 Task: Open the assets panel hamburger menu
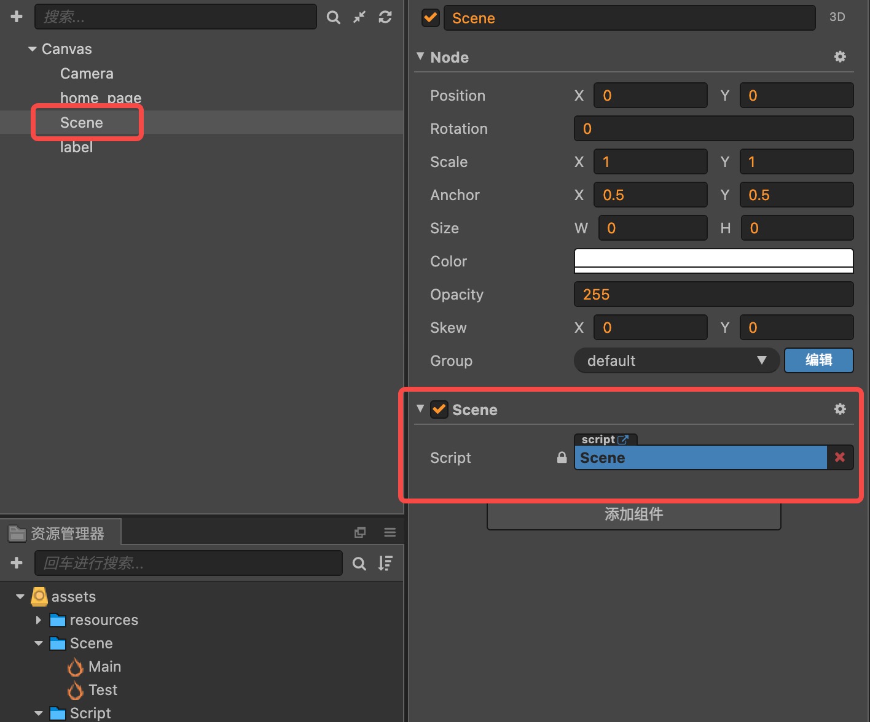[x=390, y=532]
